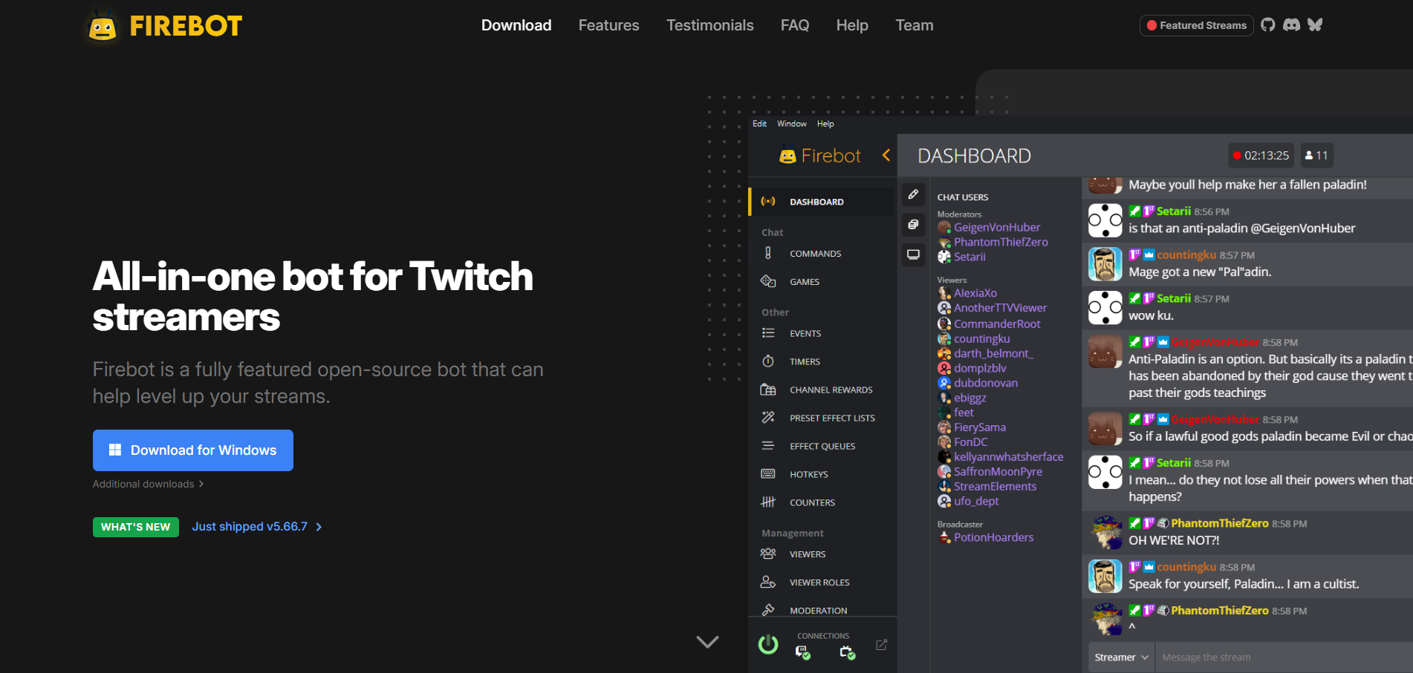
Task: Click the viewer count 11 badge
Action: [x=1316, y=155]
